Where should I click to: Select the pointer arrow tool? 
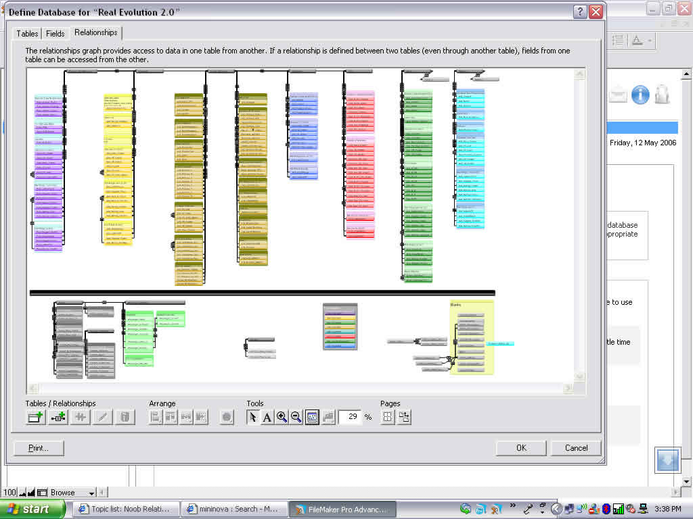tap(253, 416)
